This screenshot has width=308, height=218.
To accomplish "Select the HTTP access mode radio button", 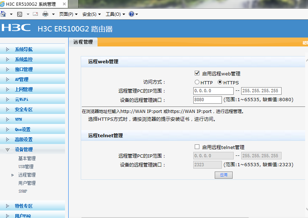I will pyautogui.click(x=197, y=82).
